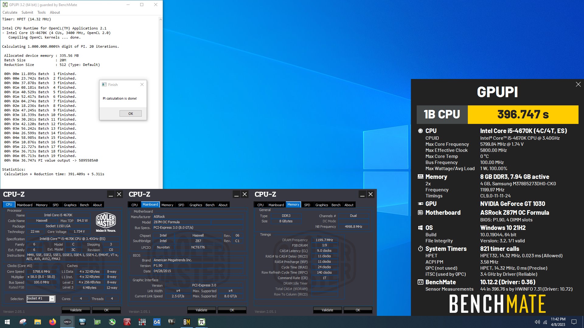The height and width of the screenshot is (328, 584).
Task: Open Snipping Tool from the taskbar
Action: pyautogui.click(x=23, y=322)
